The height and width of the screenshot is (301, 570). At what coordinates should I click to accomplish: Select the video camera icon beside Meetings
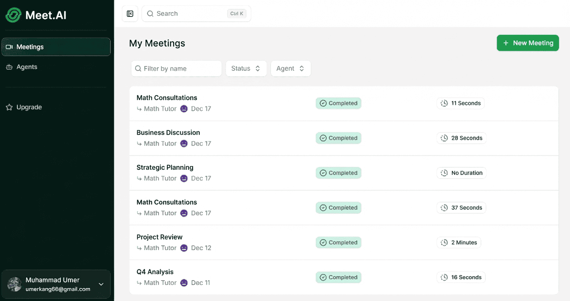click(x=9, y=47)
